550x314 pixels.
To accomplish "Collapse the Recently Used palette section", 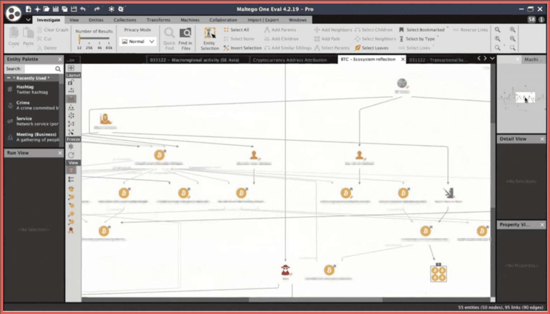I will 9,78.
